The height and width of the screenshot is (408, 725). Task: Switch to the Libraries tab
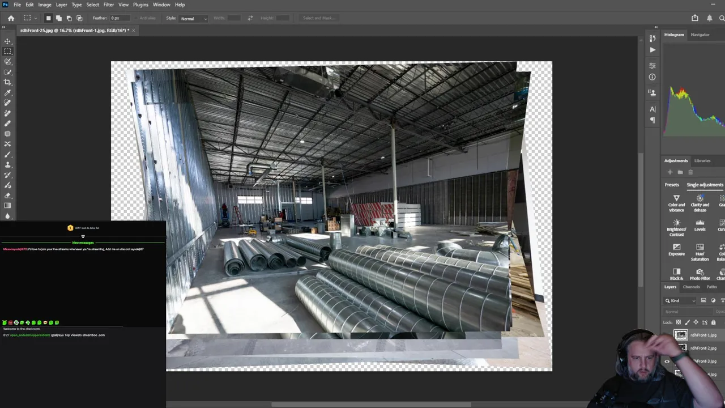(702, 160)
